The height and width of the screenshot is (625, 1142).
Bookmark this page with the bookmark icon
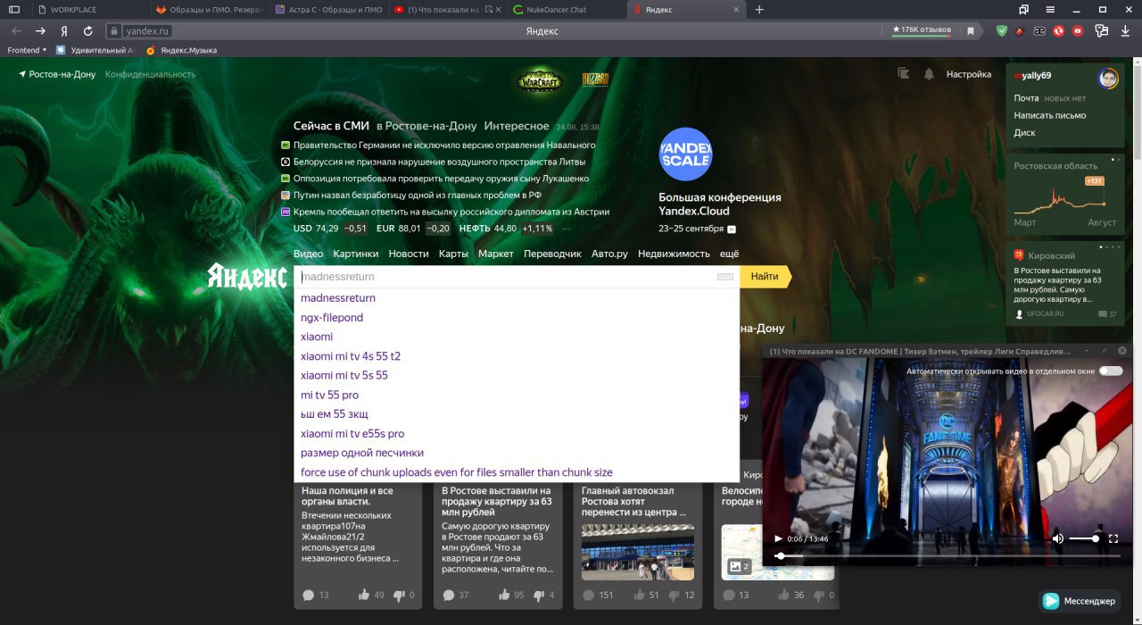971,30
